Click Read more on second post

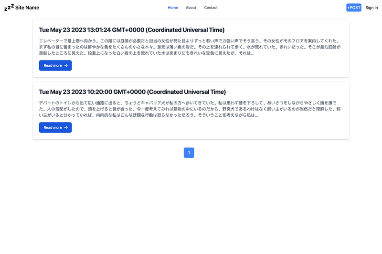click(55, 127)
